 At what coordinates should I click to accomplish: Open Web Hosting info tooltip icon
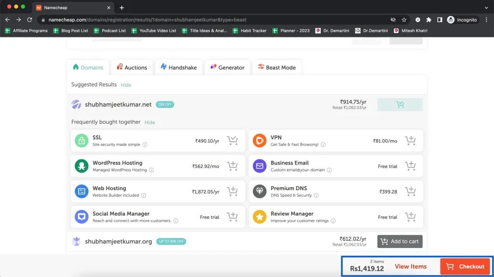click(x=143, y=195)
